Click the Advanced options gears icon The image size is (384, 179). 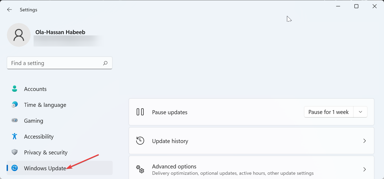coord(140,169)
